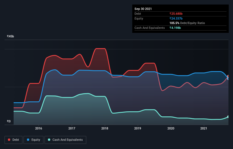Click the Sep 30 2021 tooltip date
The width and height of the screenshot is (233, 149).
pyautogui.click(x=143, y=9)
